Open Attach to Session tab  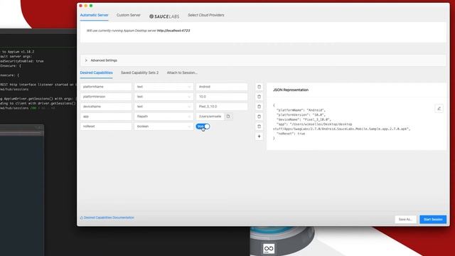click(x=182, y=73)
